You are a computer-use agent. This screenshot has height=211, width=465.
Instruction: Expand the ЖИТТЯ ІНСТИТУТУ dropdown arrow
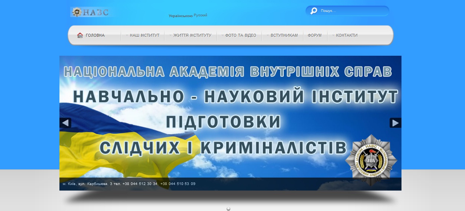coord(170,35)
